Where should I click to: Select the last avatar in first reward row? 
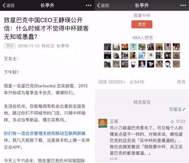tap(176, 47)
